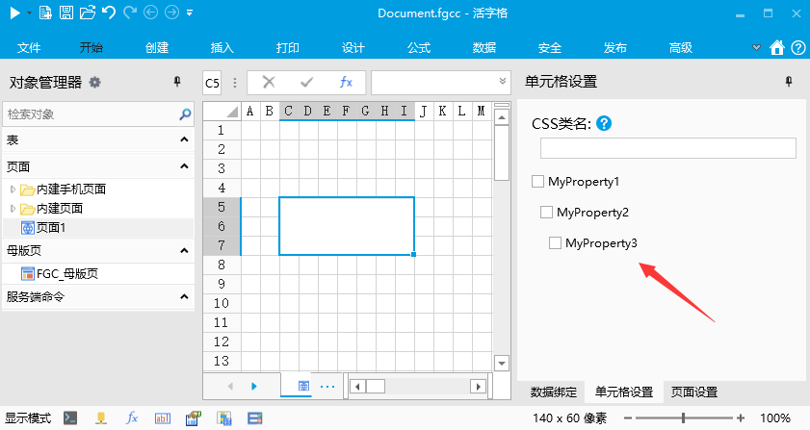
Task: Click the vertical scrollbar down arrow
Action: click(x=502, y=363)
